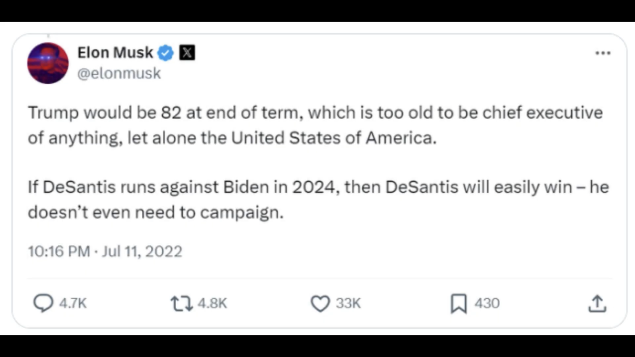635x357 pixels.
Task: Click the paragraph beginning 'If DeSantis runs'
Action: 318,199
